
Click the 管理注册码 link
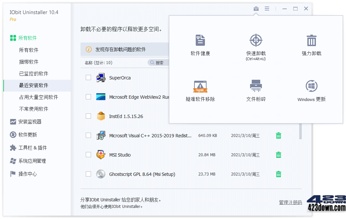click(290, 203)
